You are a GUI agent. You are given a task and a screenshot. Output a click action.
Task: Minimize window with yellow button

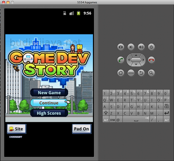coord(8,2)
